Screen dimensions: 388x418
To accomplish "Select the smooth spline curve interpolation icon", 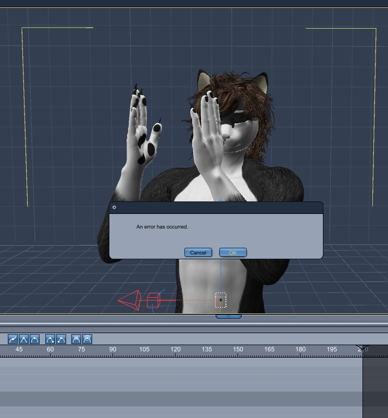I will (13, 339).
